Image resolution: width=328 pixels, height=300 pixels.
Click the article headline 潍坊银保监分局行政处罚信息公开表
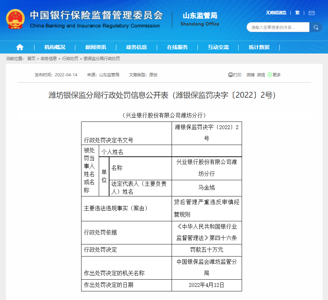pyautogui.click(x=162, y=95)
